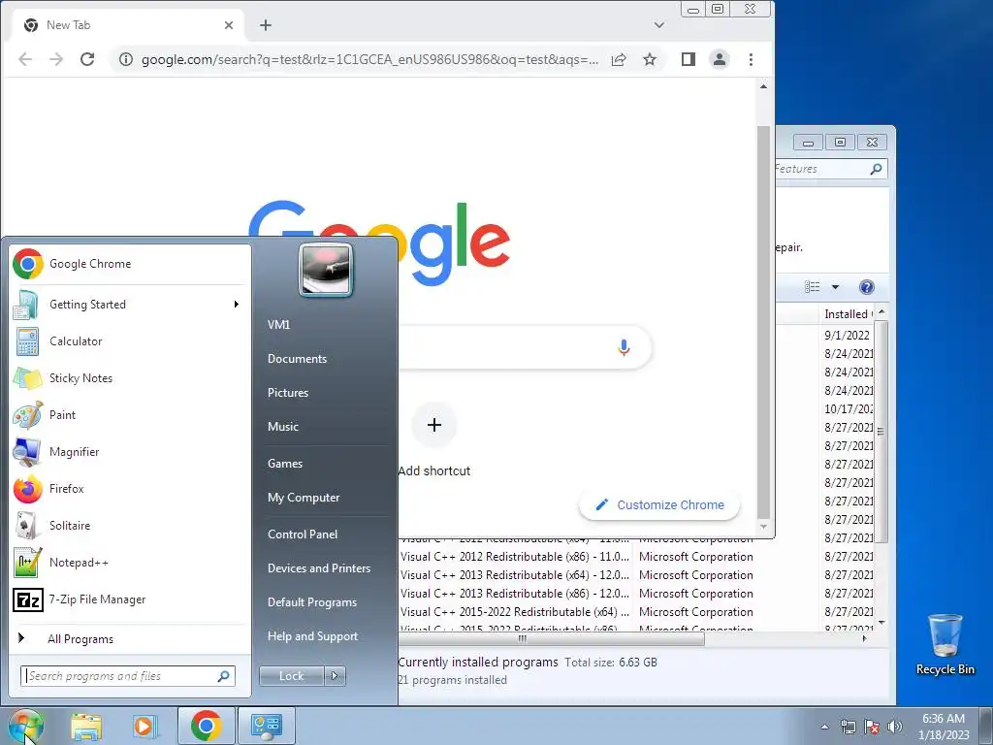Click Search programs and files box
This screenshot has height=745, width=993.
click(127, 676)
